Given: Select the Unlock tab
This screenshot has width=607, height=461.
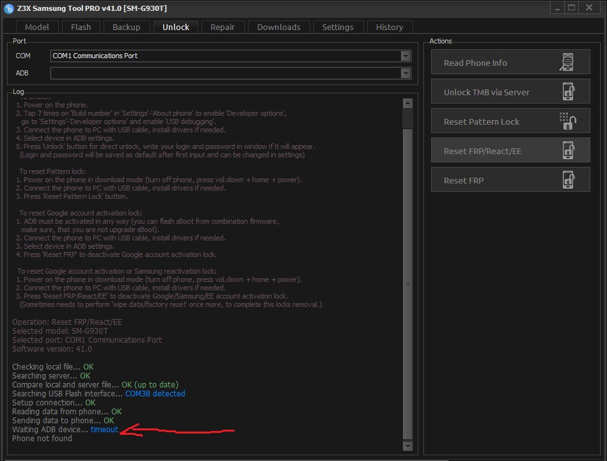Looking at the screenshot, I should [176, 27].
